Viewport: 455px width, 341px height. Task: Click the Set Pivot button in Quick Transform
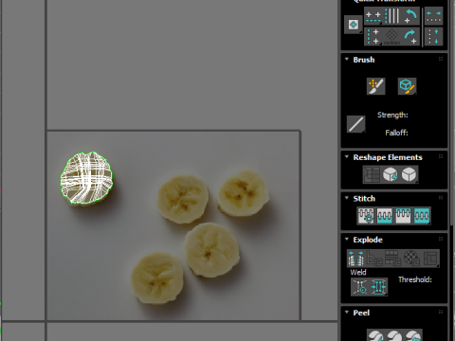click(354, 25)
